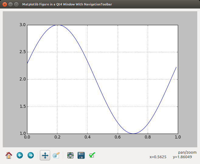Click the window title bar text
The height and width of the screenshot is (164, 200).
(x=67, y=4)
